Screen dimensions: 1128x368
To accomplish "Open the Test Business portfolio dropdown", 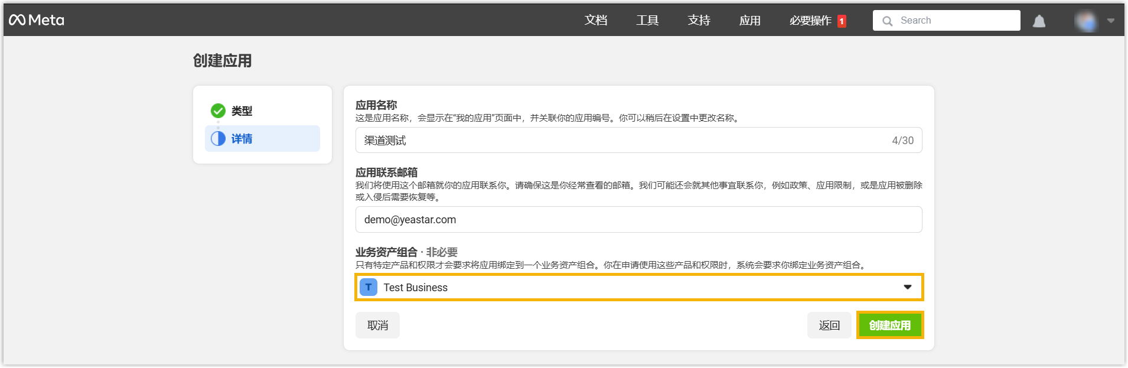I will (x=638, y=288).
